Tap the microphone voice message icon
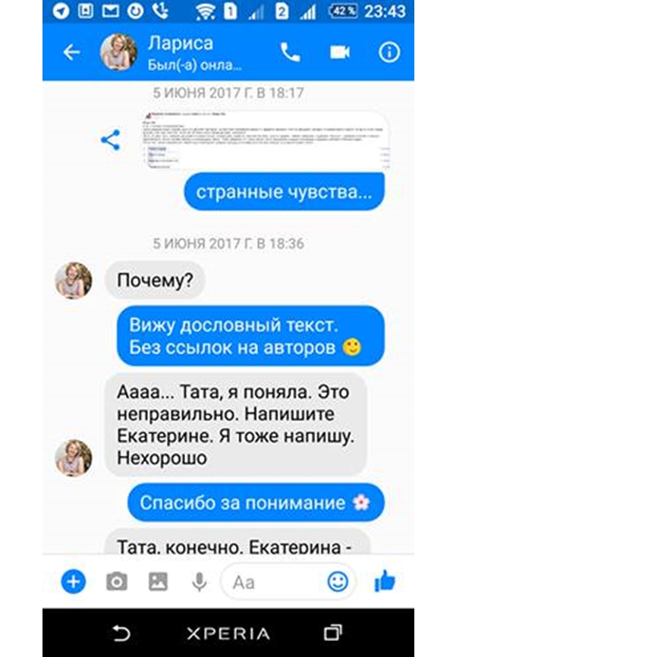This screenshot has height=657, width=645. [200, 582]
